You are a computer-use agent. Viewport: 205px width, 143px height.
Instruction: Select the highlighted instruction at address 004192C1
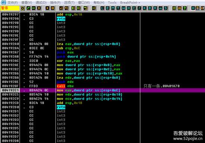(x=102, y=90)
